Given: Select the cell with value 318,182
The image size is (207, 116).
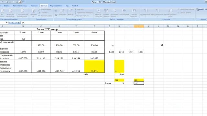Looking at the screenshot, I should click(41, 57).
